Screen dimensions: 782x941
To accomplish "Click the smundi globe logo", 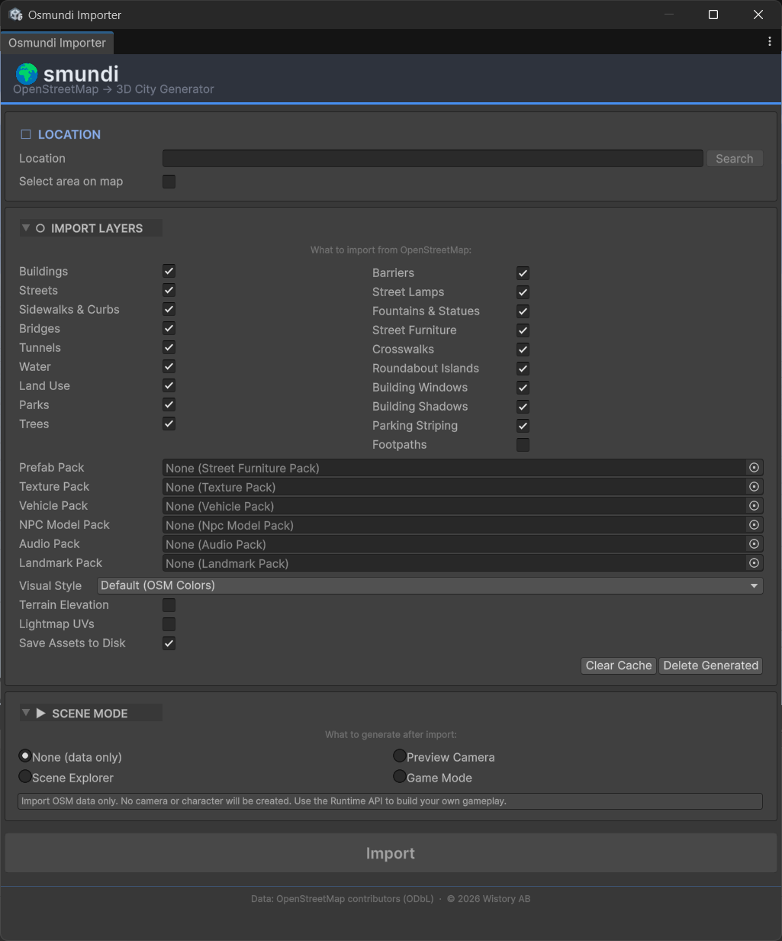I will point(26,74).
